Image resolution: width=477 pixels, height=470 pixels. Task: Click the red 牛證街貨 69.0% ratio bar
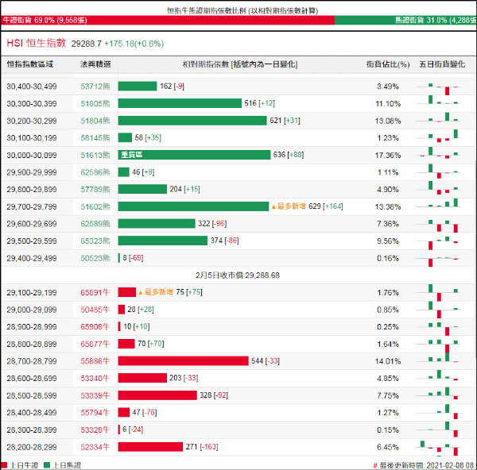click(x=168, y=20)
